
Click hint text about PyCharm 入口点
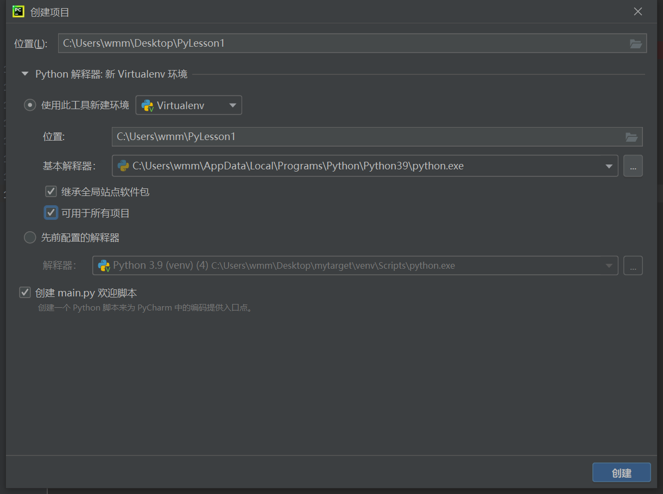click(x=145, y=308)
